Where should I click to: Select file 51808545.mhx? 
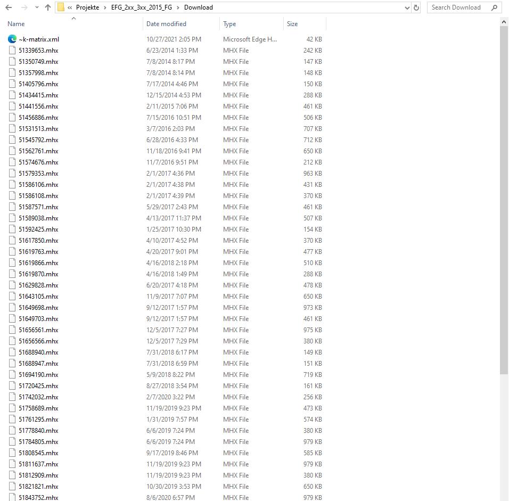pyautogui.click(x=38, y=453)
